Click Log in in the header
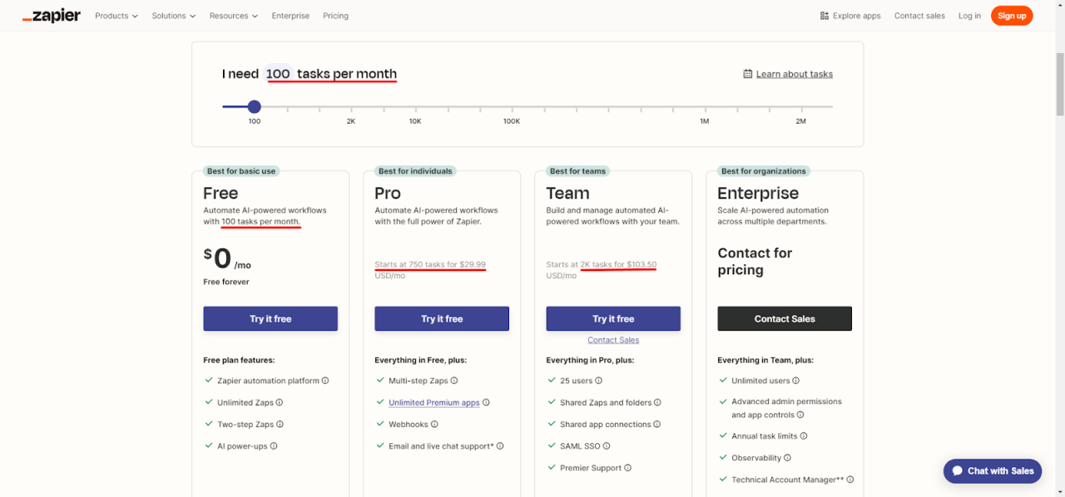Screen dimensions: 1065x497 [x=969, y=16]
